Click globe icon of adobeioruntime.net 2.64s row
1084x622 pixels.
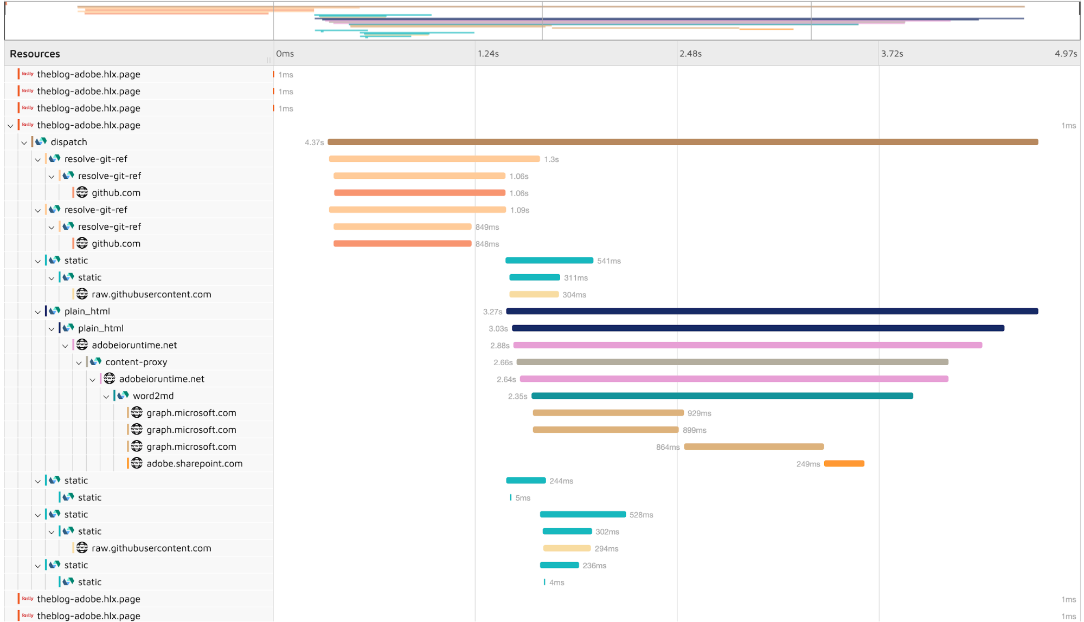pyautogui.click(x=110, y=379)
